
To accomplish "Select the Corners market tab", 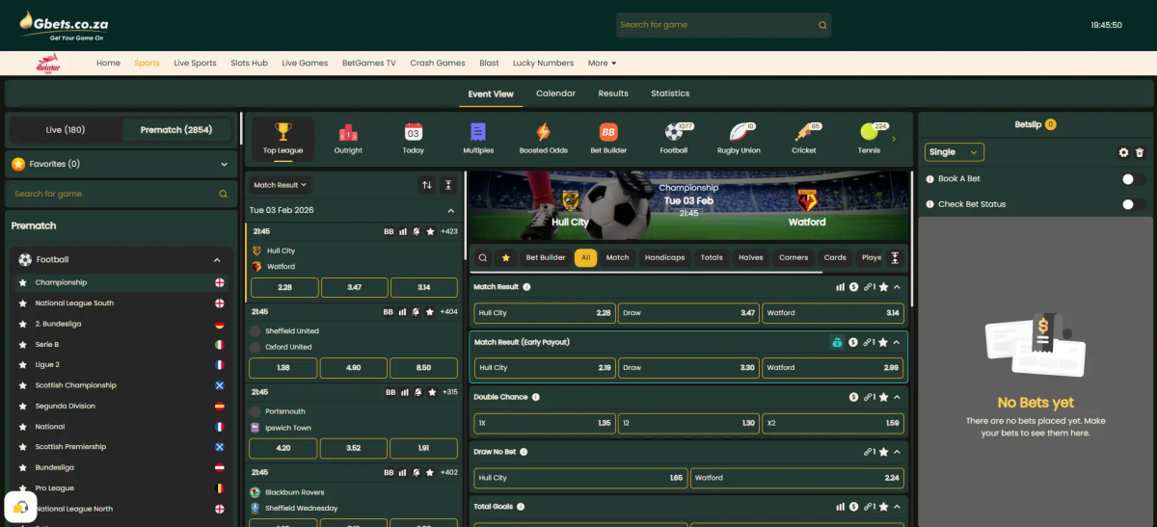I will point(794,257).
